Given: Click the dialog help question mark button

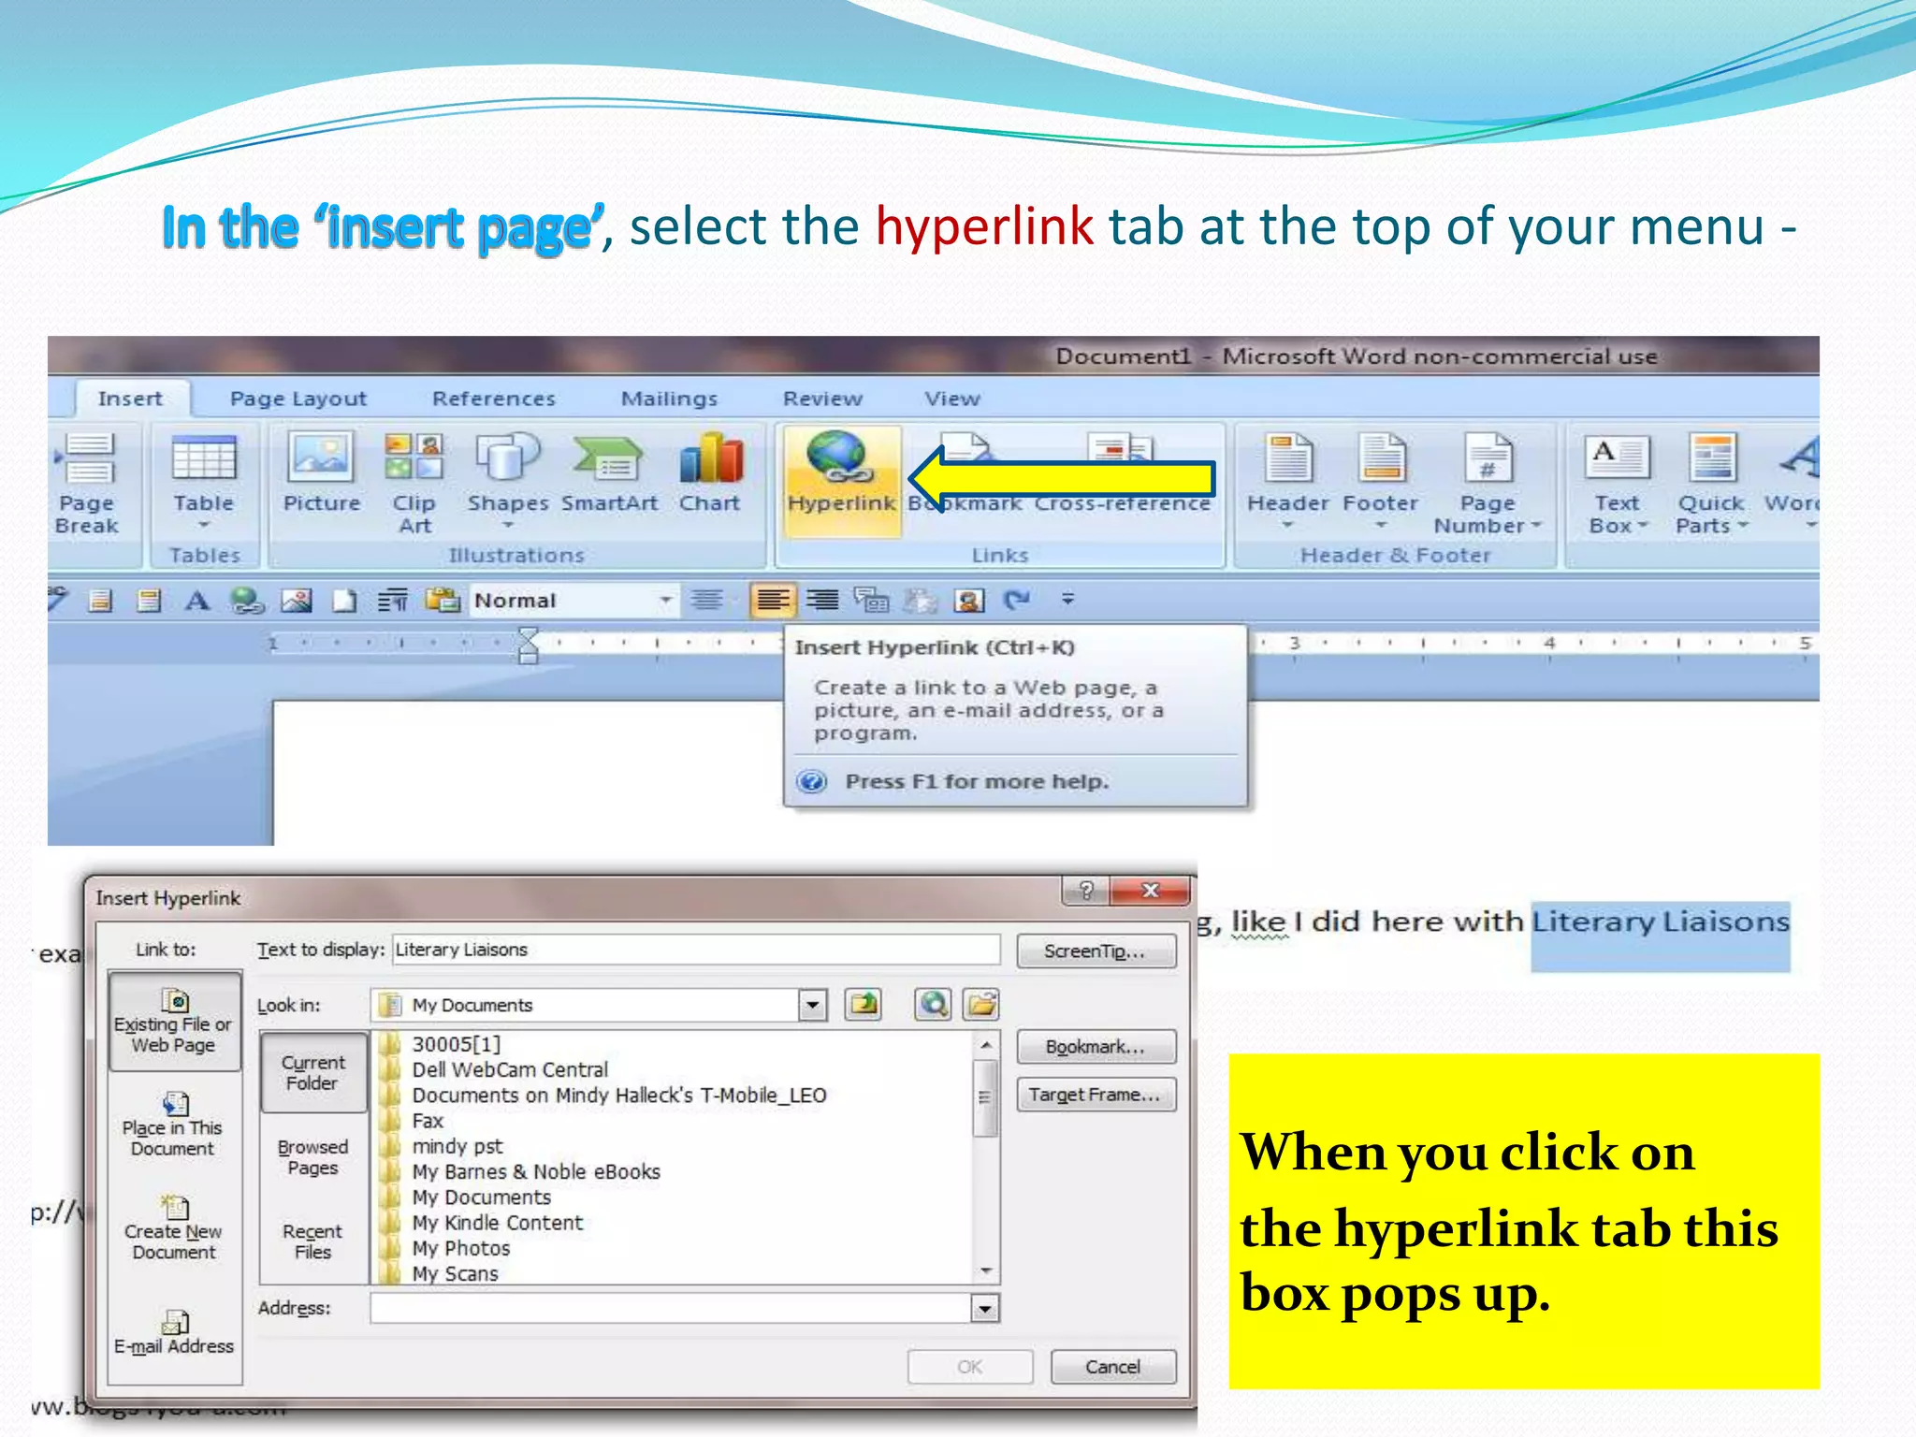Looking at the screenshot, I should coord(1086,890).
